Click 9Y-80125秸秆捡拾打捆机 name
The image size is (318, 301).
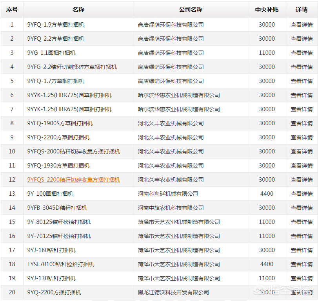[x=59, y=222]
